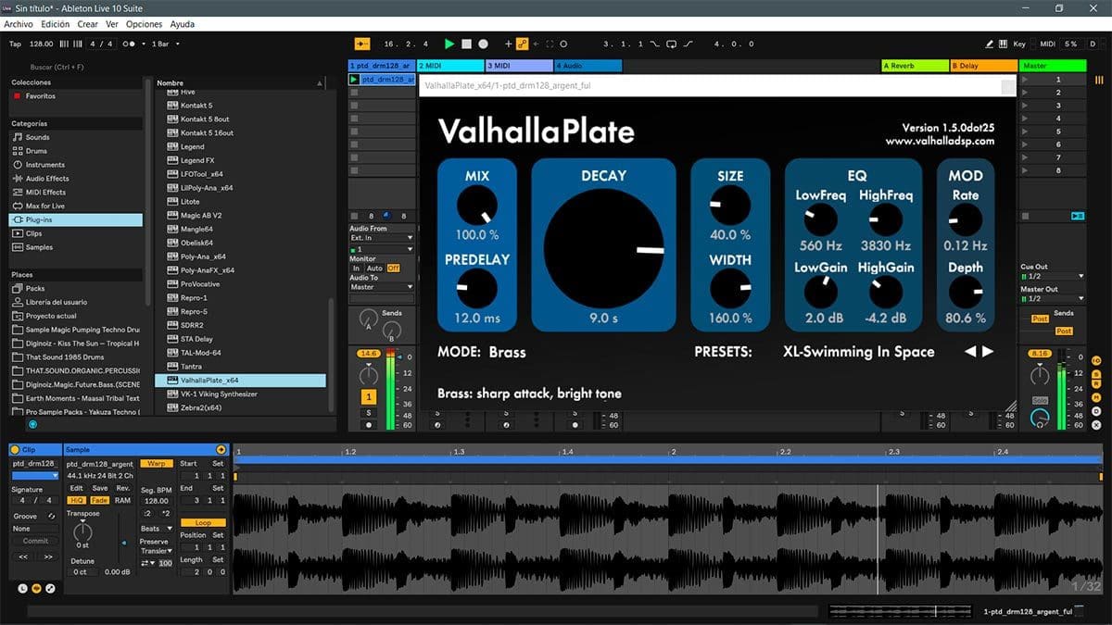Set track Monitor to Auto
Image resolution: width=1112 pixels, height=625 pixels.
[x=374, y=269]
